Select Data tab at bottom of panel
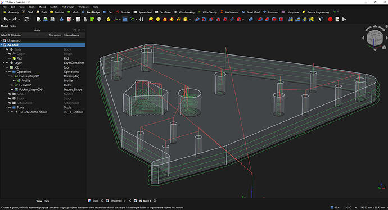The image size is (388, 210). (46, 201)
